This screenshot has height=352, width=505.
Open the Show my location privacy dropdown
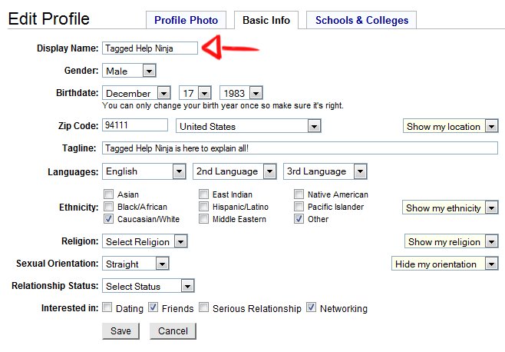coord(451,126)
